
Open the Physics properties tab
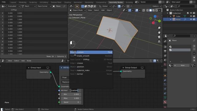point(165,89)
